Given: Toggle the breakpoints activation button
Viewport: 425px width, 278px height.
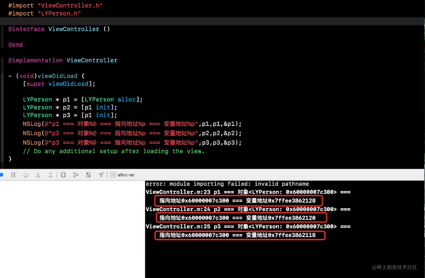Looking at the screenshot, I should tap(1, 175).
